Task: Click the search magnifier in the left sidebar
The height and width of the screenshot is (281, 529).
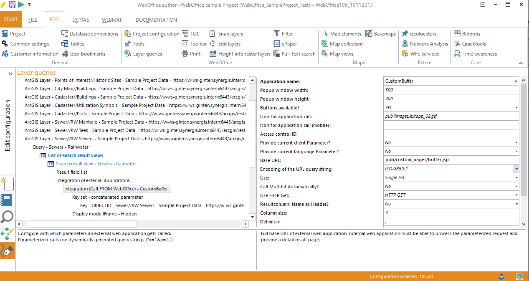Action: tap(7, 217)
